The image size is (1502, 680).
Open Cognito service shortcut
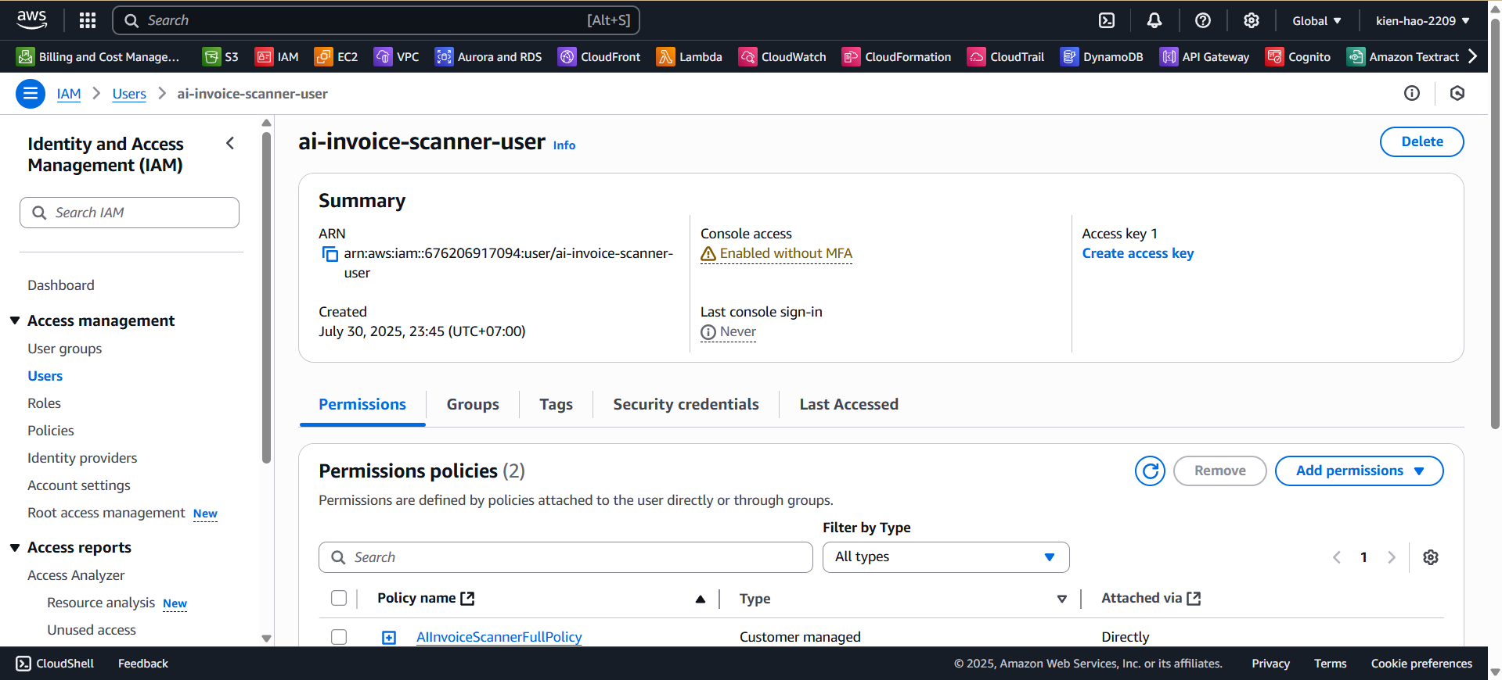(1298, 57)
